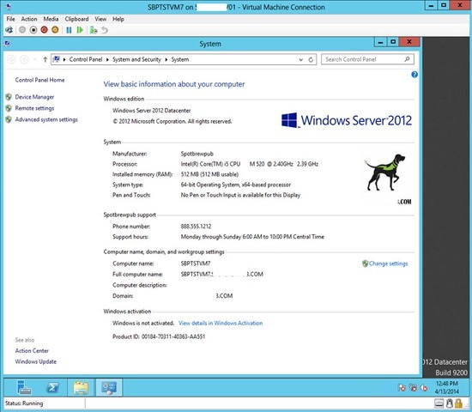Send Ctrl+Alt+Delete using toolbar icon
This screenshot has width=472, height=412.
click(x=9, y=30)
